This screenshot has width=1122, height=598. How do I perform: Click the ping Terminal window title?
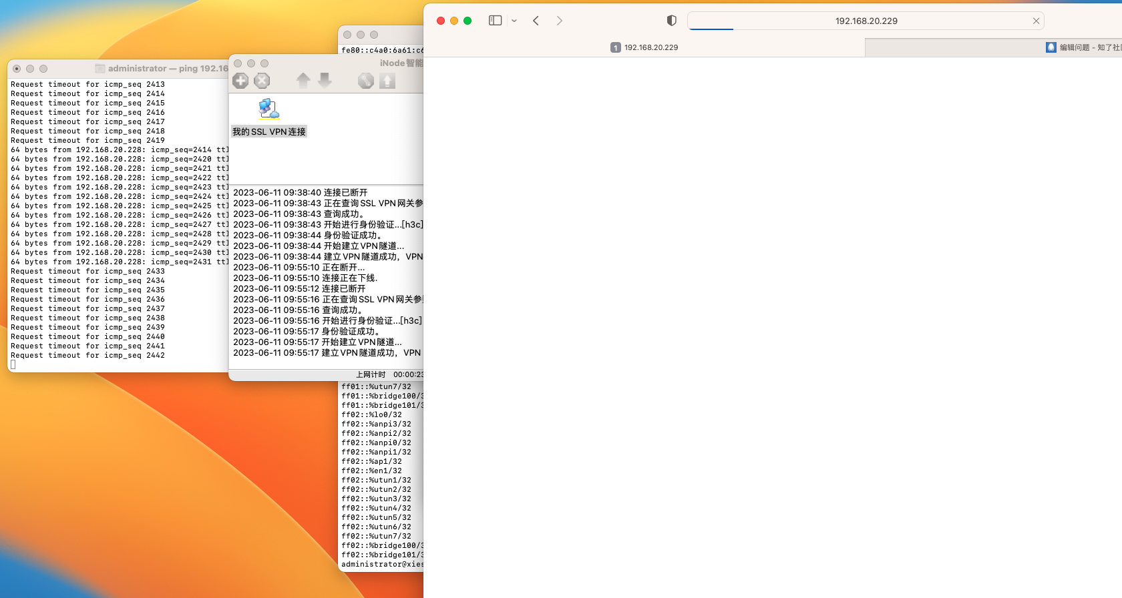pyautogui.click(x=168, y=68)
